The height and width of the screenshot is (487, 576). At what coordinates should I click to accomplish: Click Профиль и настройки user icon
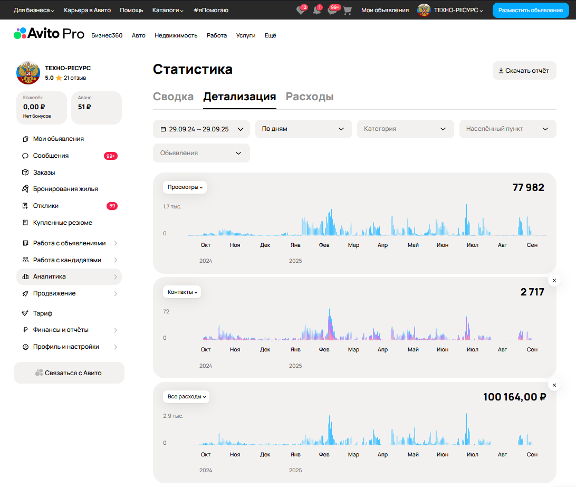pos(25,347)
